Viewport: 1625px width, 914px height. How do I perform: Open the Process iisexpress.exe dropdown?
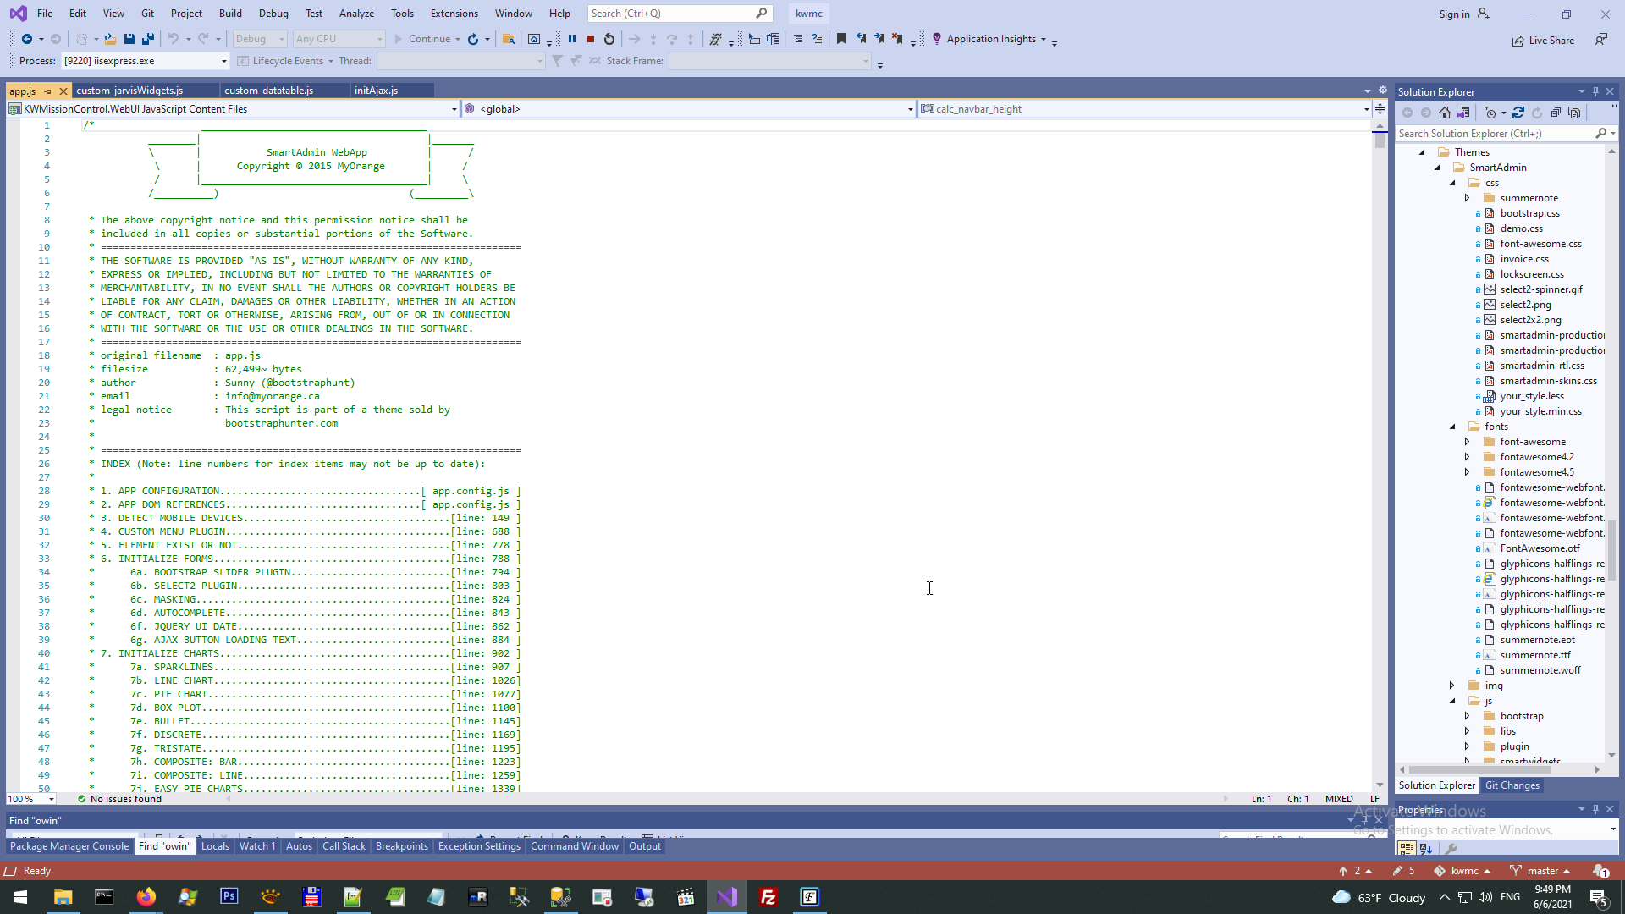[223, 61]
